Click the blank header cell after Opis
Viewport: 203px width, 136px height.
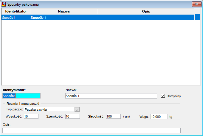click(198, 11)
